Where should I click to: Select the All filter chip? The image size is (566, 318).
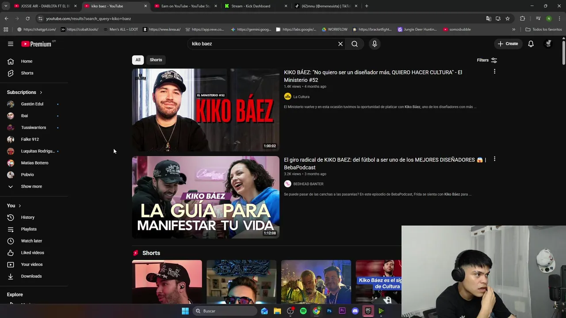pyautogui.click(x=138, y=60)
